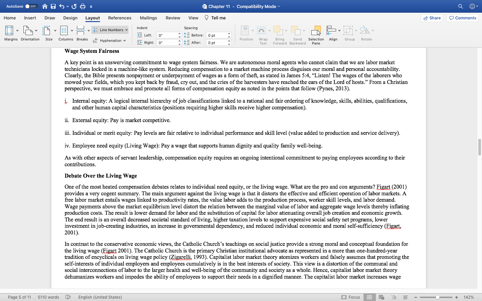Check spelling and grammar status icon
The width and height of the screenshot is (482, 301).
click(x=68, y=297)
